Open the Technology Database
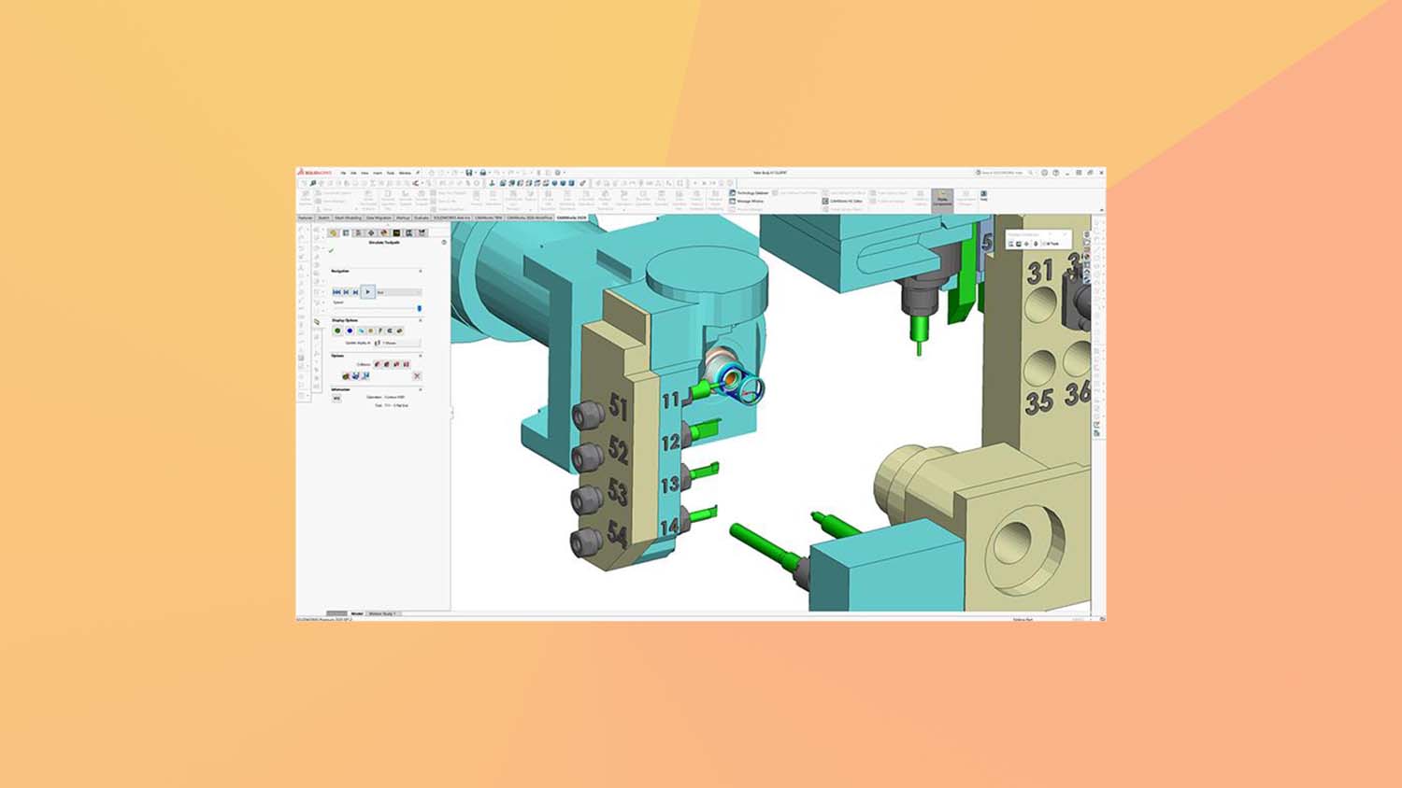The width and height of the screenshot is (1402, 788). (749, 193)
